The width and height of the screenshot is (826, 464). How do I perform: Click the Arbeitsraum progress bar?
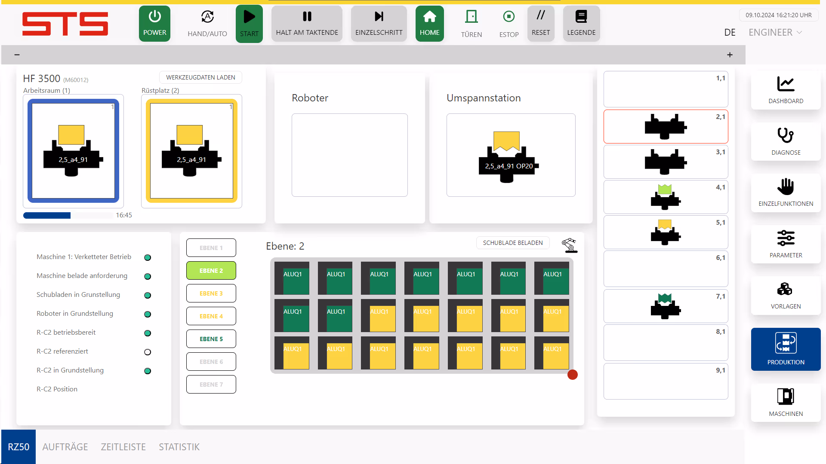tap(69, 216)
